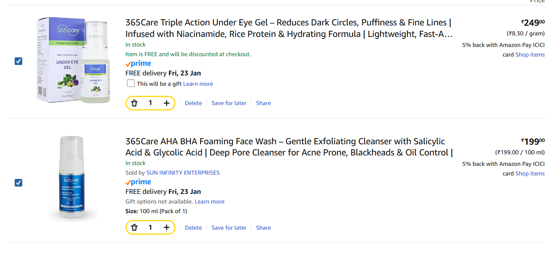Click the Prime badge on the Face Wash item
Image resolution: width=553 pixels, height=257 pixels.
[138, 182]
